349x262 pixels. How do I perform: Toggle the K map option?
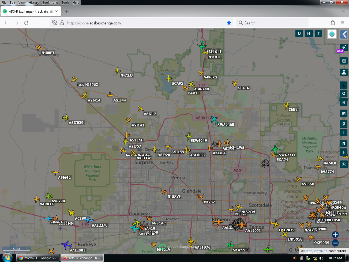pyautogui.click(x=344, y=102)
